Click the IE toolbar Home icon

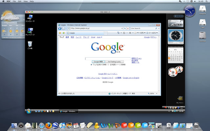tap(118, 33)
